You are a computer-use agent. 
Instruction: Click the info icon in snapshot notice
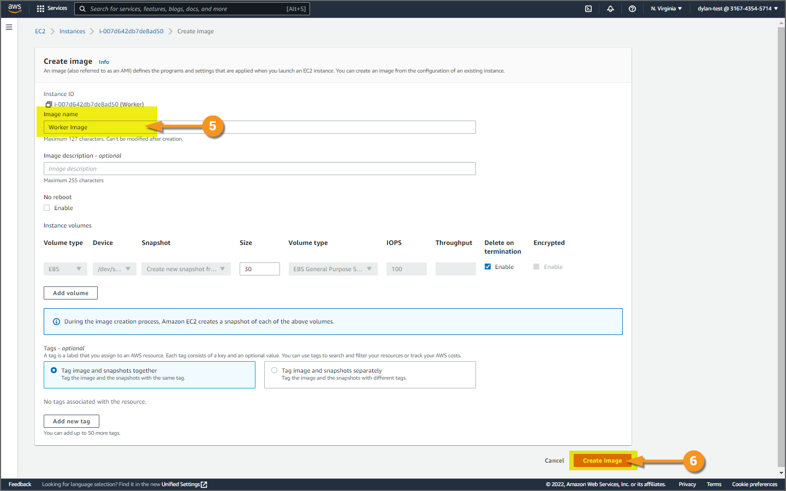[x=56, y=321]
